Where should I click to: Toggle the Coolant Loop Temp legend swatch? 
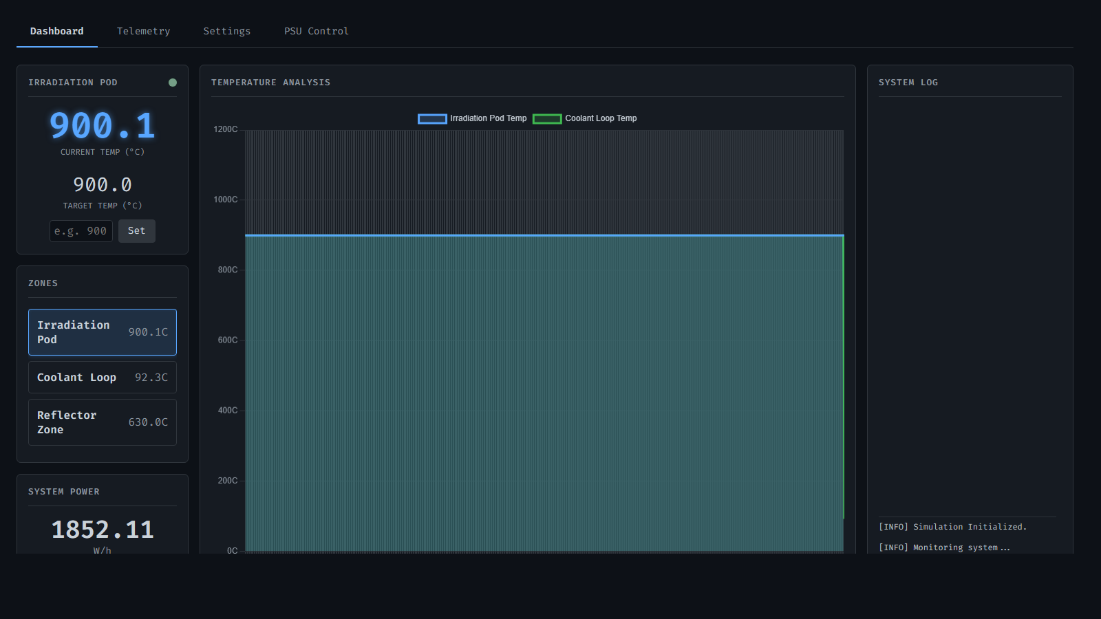click(x=547, y=119)
